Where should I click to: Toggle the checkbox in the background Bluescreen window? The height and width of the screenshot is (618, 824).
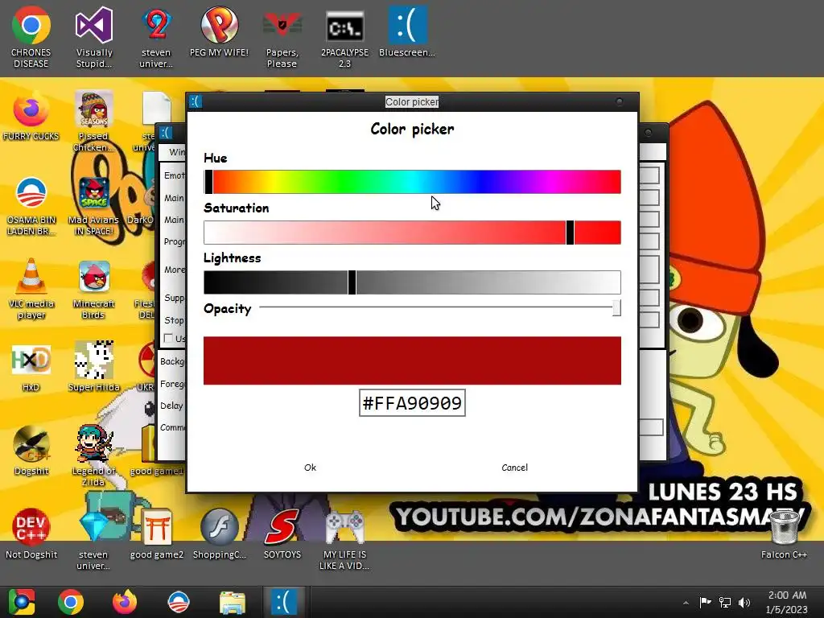pos(168,338)
